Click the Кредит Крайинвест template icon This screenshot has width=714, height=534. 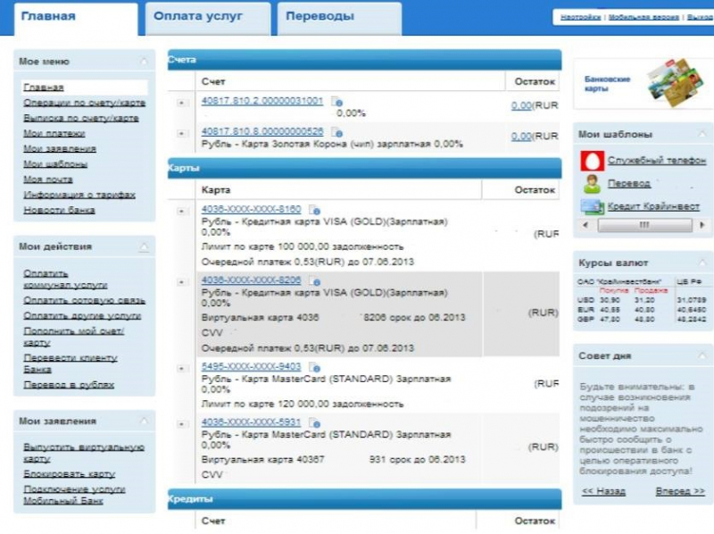(x=592, y=207)
